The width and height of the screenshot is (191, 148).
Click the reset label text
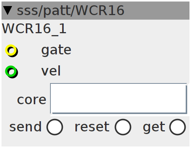[92, 126]
